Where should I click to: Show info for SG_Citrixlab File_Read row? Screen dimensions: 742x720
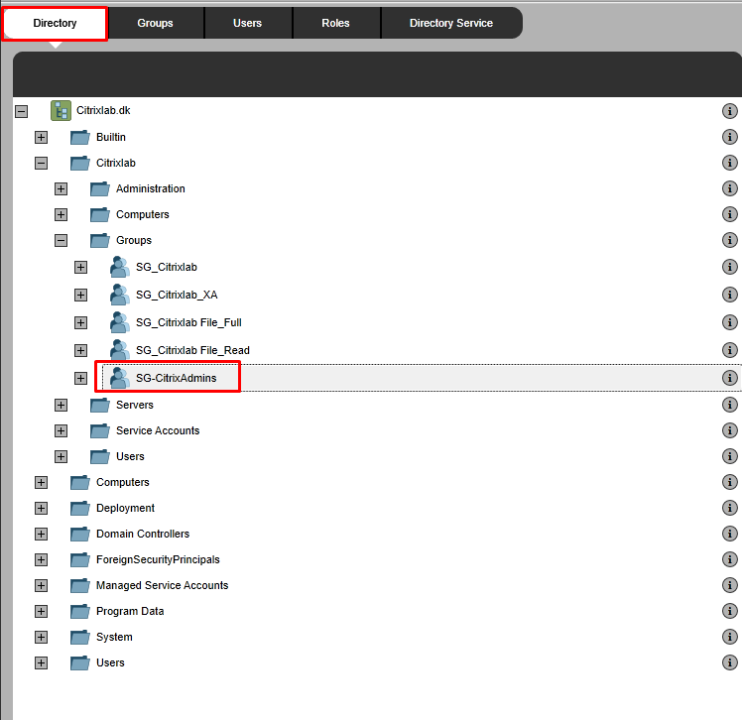pyautogui.click(x=730, y=350)
